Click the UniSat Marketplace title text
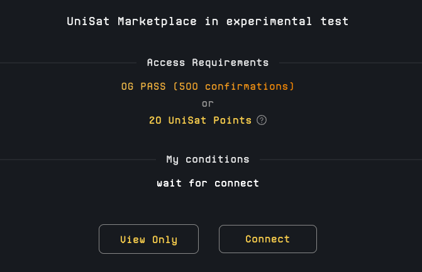422x272 pixels. (x=208, y=21)
